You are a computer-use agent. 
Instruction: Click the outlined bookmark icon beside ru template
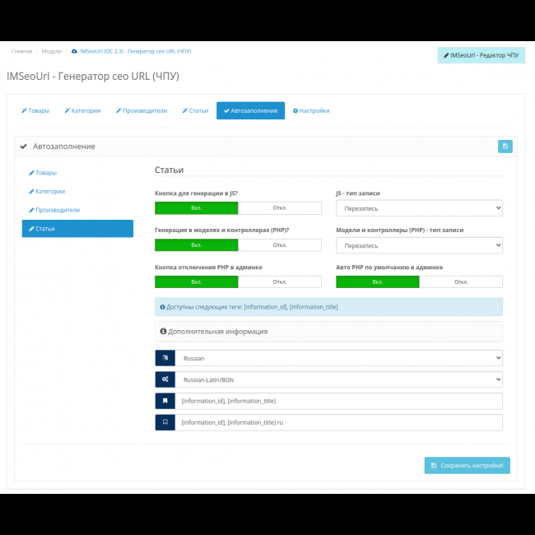tap(165, 422)
